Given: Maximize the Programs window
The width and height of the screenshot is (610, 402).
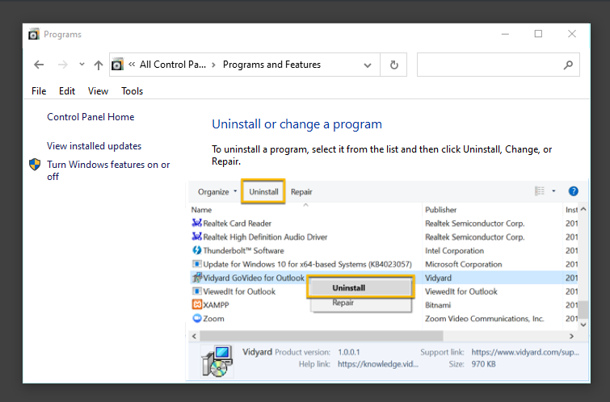Looking at the screenshot, I should tap(538, 34).
